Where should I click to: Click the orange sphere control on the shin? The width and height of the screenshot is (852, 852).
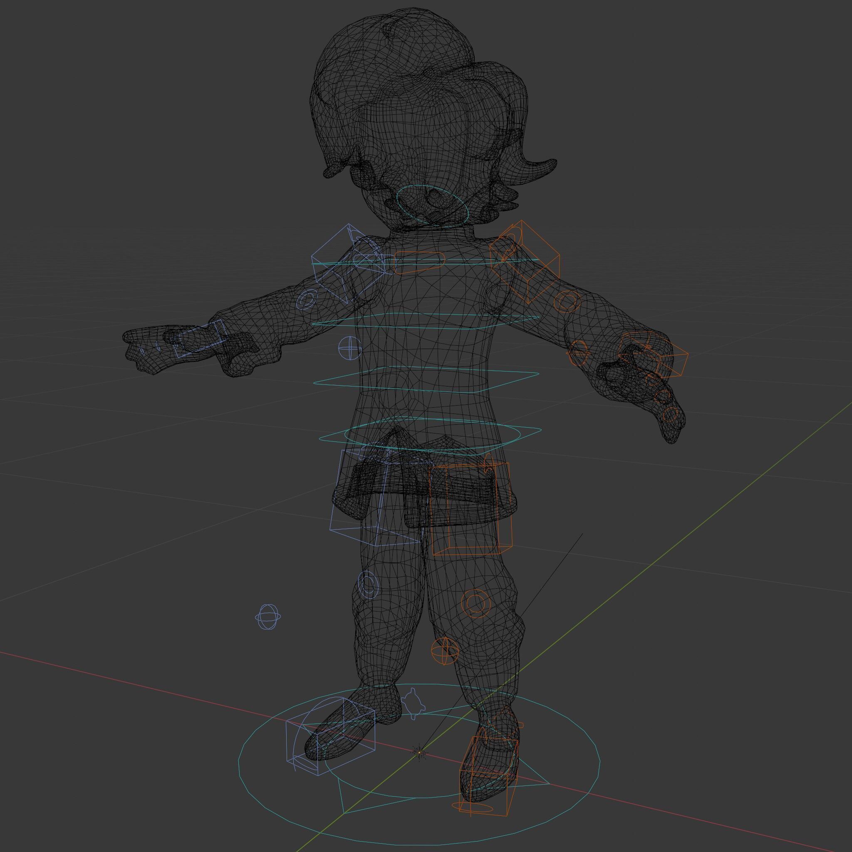[x=445, y=651]
